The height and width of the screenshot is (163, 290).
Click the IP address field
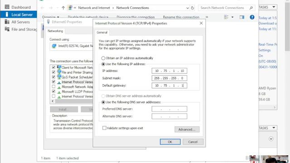(169, 71)
